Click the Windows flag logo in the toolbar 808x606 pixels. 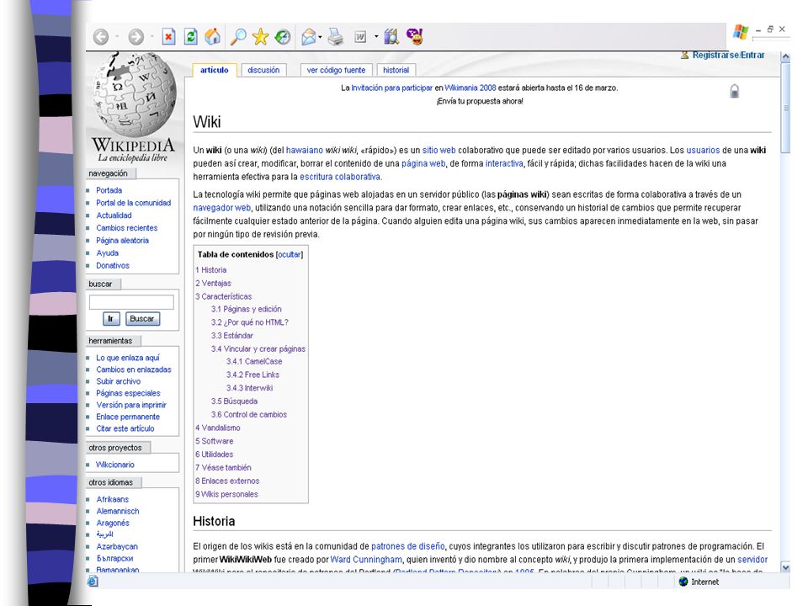(x=741, y=32)
